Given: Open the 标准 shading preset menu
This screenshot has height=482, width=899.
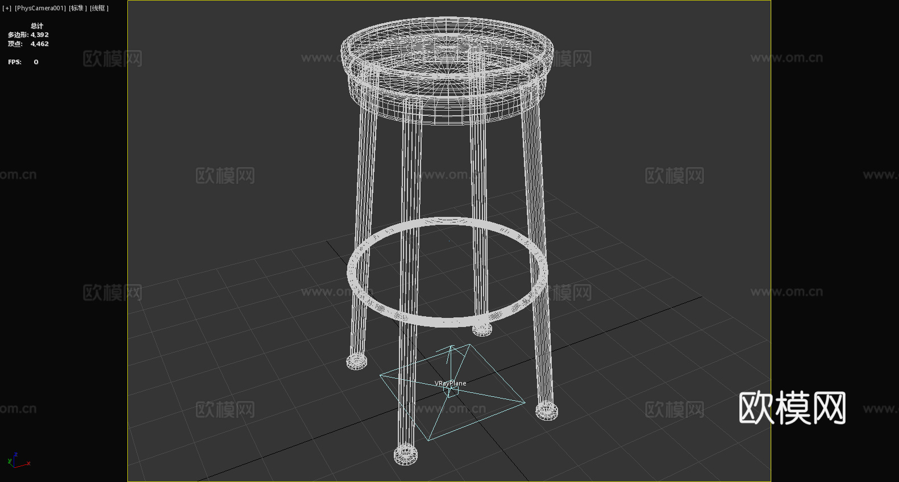Looking at the screenshot, I should tap(78, 8).
